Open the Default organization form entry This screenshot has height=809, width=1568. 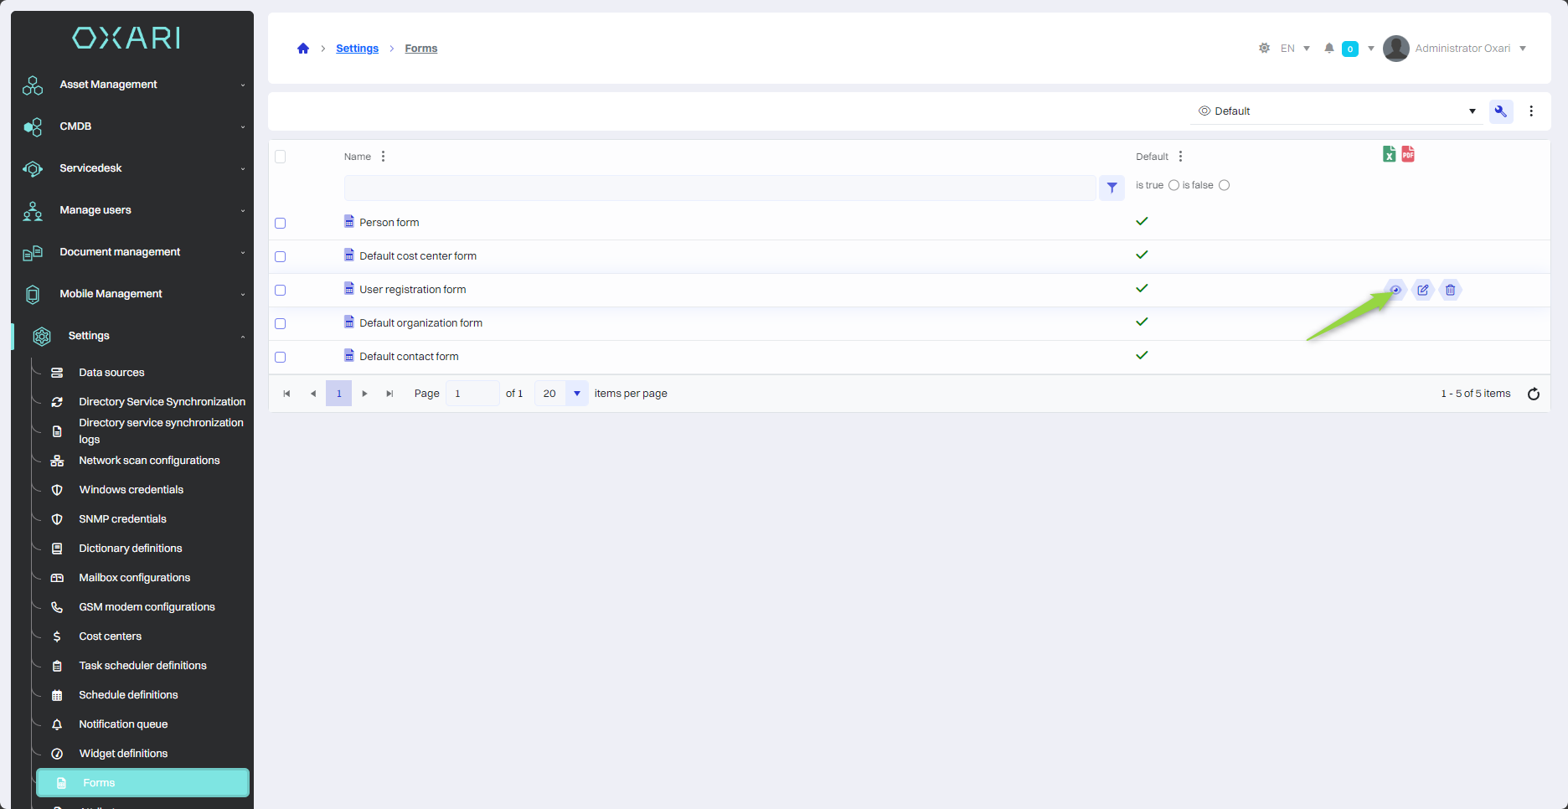(x=420, y=323)
